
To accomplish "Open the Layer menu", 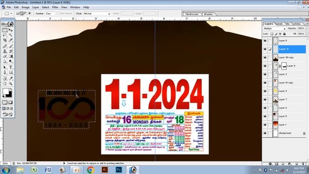I will click(35, 7).
